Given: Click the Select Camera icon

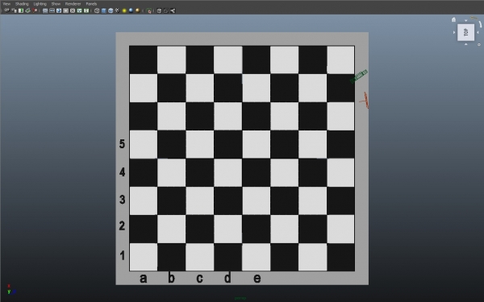Looking at the screenshot, I should pos(6,10).
